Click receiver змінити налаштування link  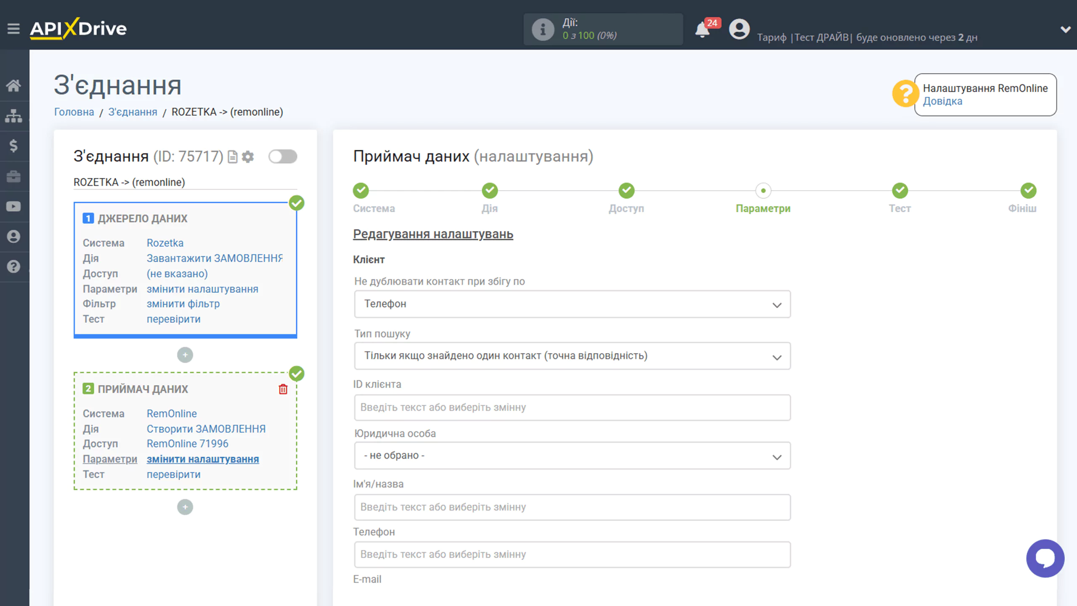203,459
